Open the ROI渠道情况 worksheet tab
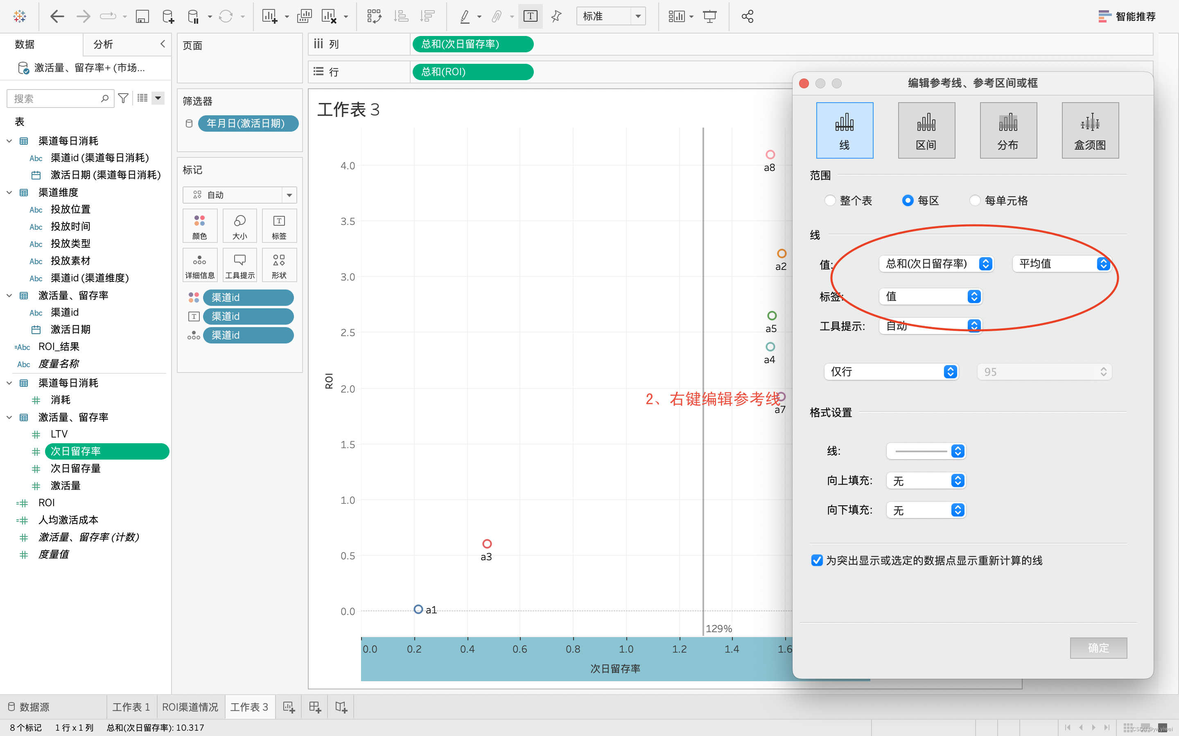Screen dimensions: 1179x736 [190, 707]
